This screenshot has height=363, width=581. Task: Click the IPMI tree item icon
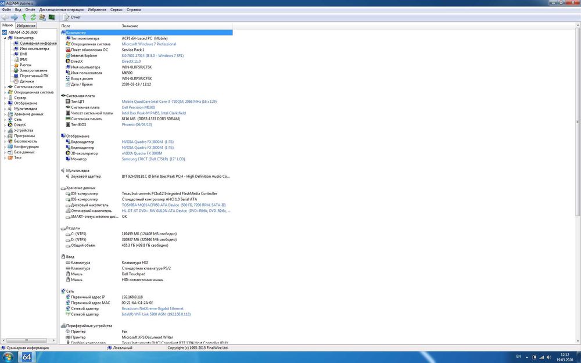click(16, 60)
